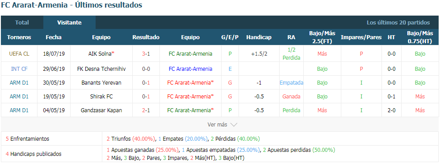Click ARM D1 in the 30/05/19 row

tap(19, 82)
